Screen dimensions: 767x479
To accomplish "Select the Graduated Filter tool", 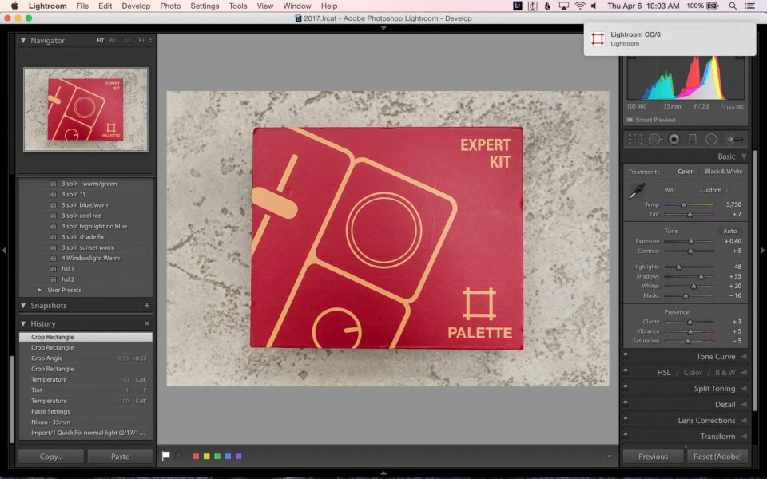I will (x=693, y=139).
